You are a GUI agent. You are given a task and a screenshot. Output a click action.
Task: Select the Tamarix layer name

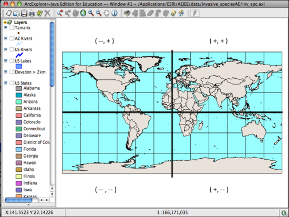[23, 28]
